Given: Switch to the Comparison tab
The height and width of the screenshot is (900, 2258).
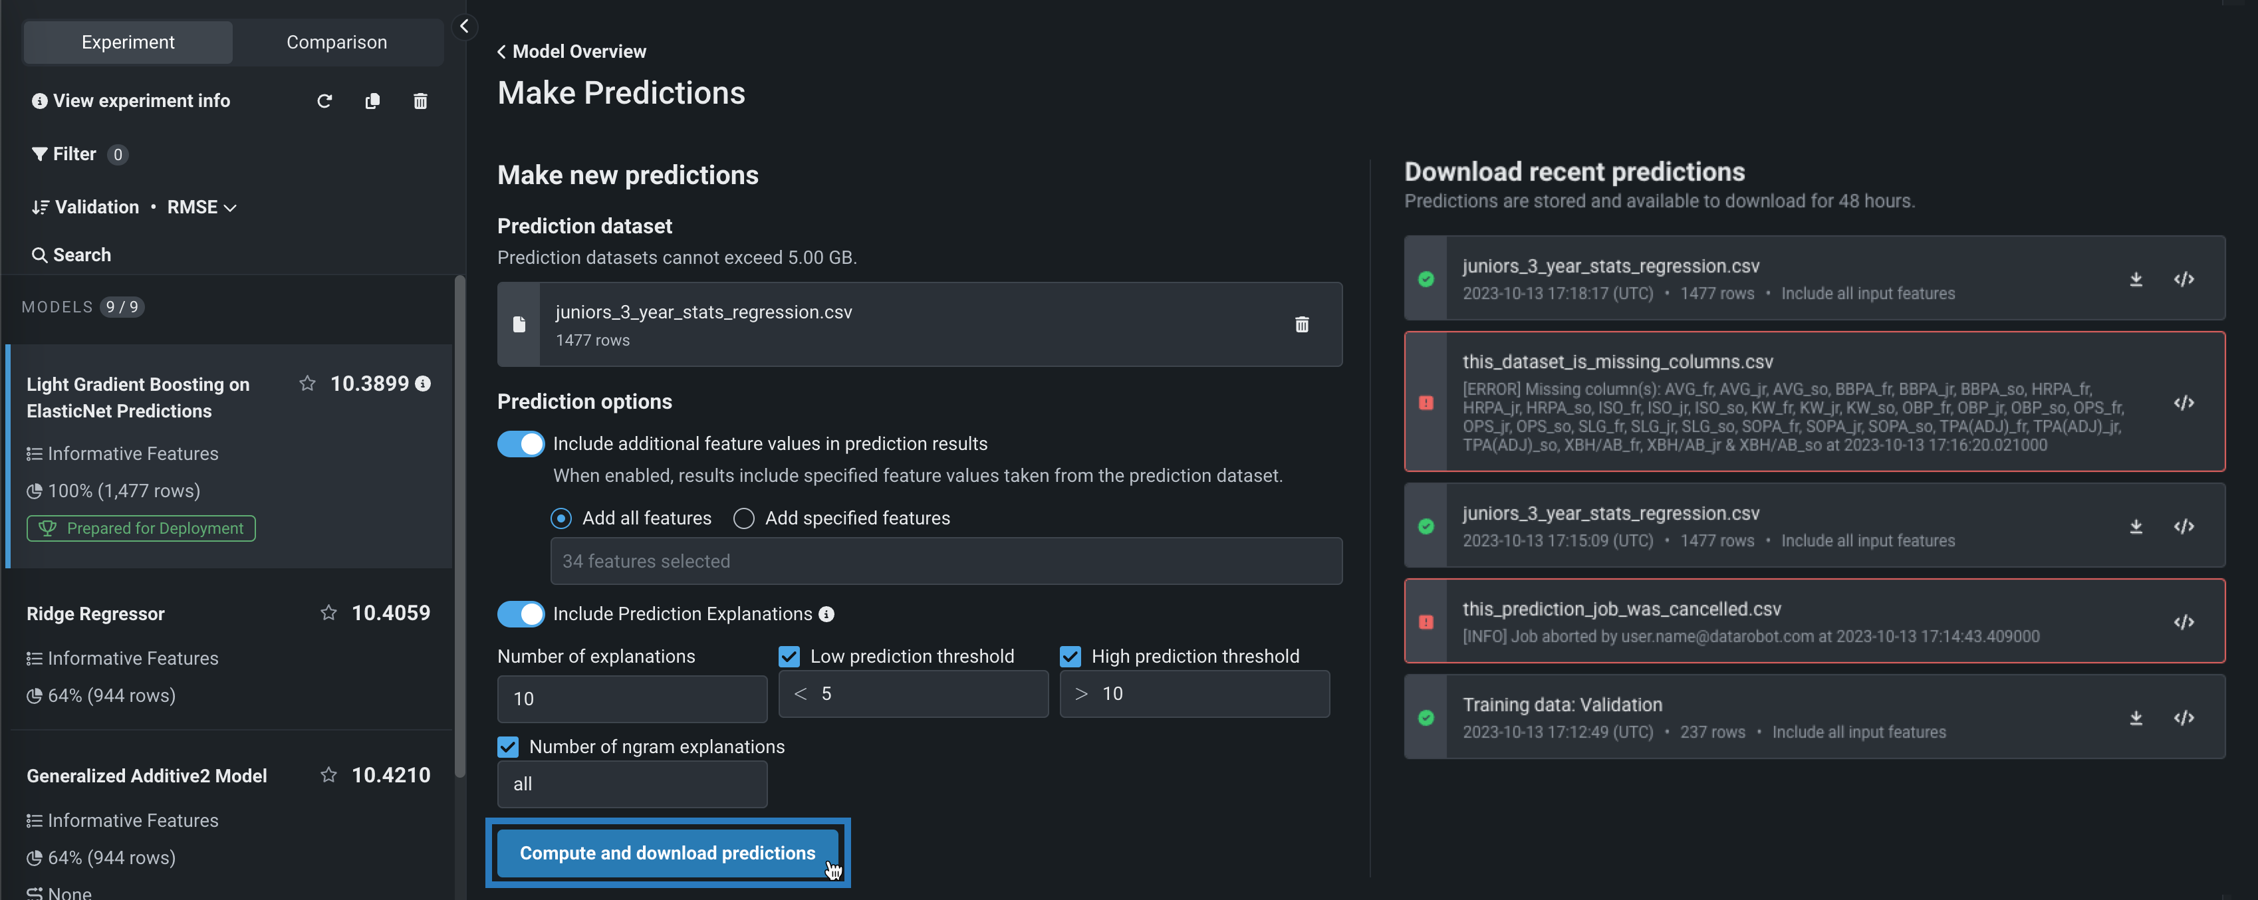Looking at the screenshot, I should click(336, 42).
